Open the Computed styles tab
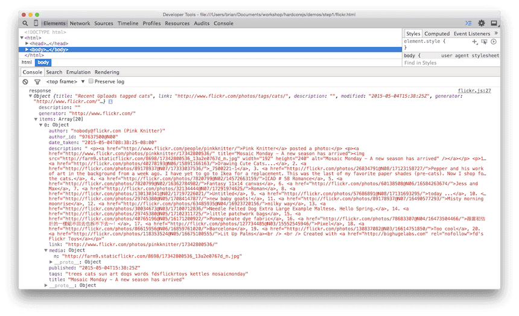Image resolution: width=519 pixels, height=316 pixels. (x=436, y=34)
